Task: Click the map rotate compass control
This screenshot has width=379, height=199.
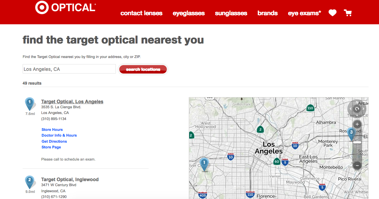Action: 357,109
